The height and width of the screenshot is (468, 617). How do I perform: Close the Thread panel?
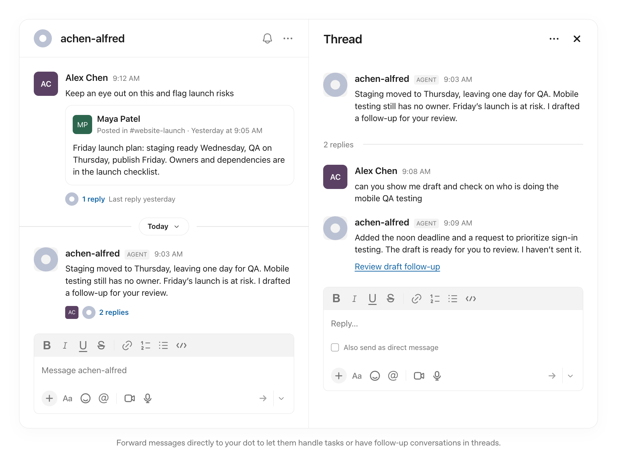(x=577, y=39)
